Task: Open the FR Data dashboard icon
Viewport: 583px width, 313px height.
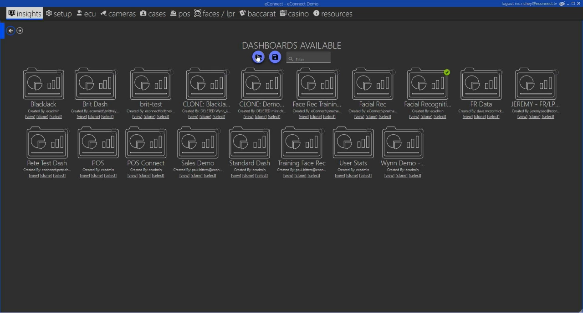Action: pos(481,84)
